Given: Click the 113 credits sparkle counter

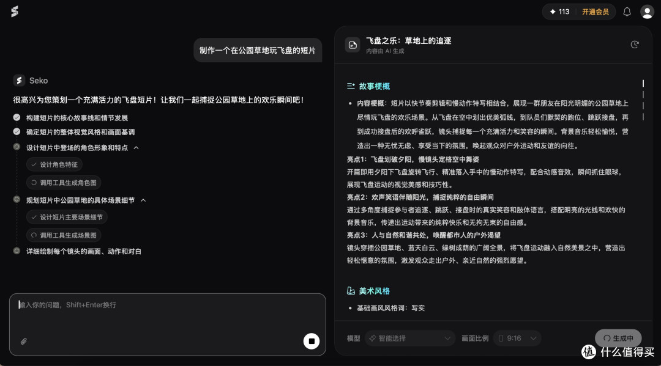Looking at the screenshot, I should click(x=559, y=12).
